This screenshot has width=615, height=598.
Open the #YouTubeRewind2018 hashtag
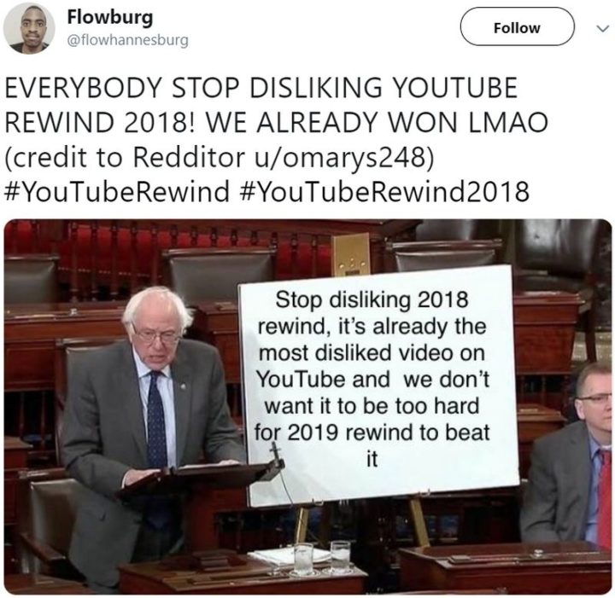pyautogui.click(x=384, y=191)
